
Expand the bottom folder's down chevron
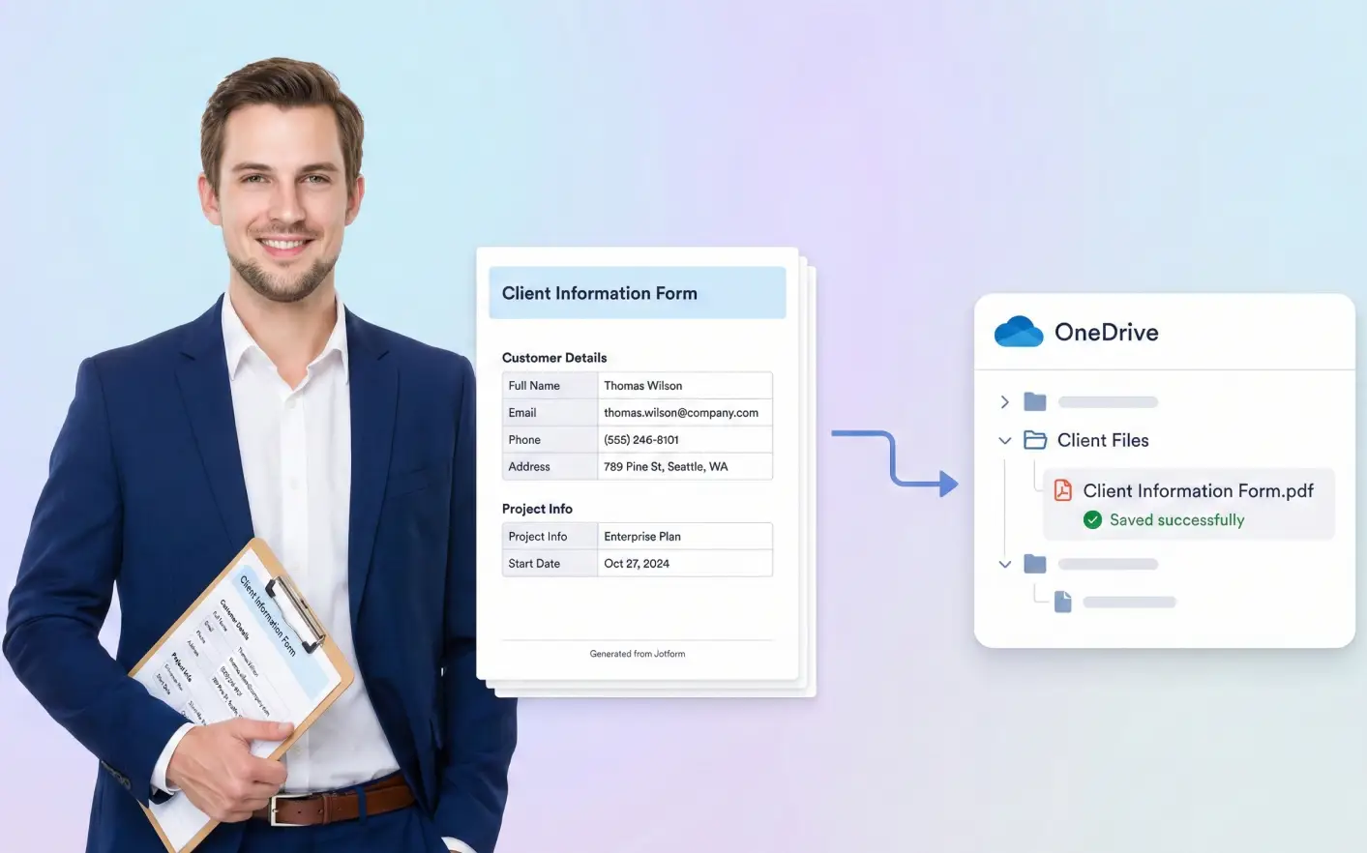1005,564
